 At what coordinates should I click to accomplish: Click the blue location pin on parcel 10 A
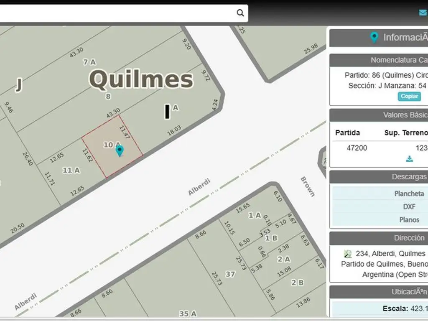120,150
